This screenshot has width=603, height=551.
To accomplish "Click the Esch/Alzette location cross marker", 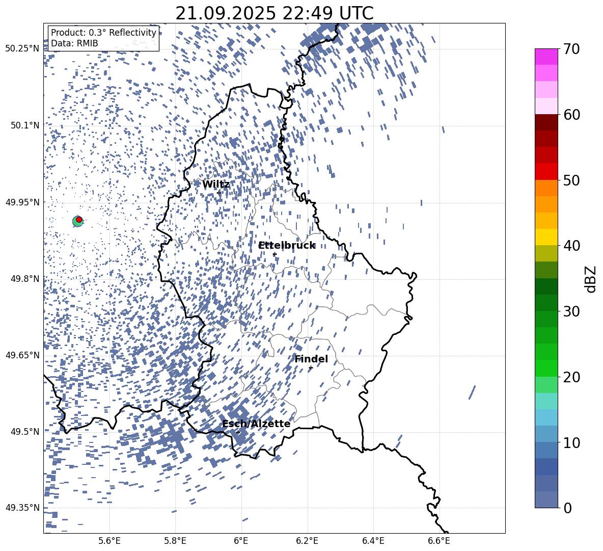I will click(238, 432).
